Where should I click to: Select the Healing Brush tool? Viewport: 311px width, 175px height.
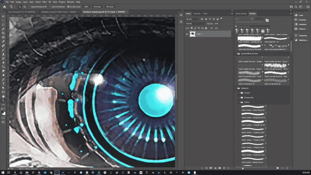coord(3,45)
